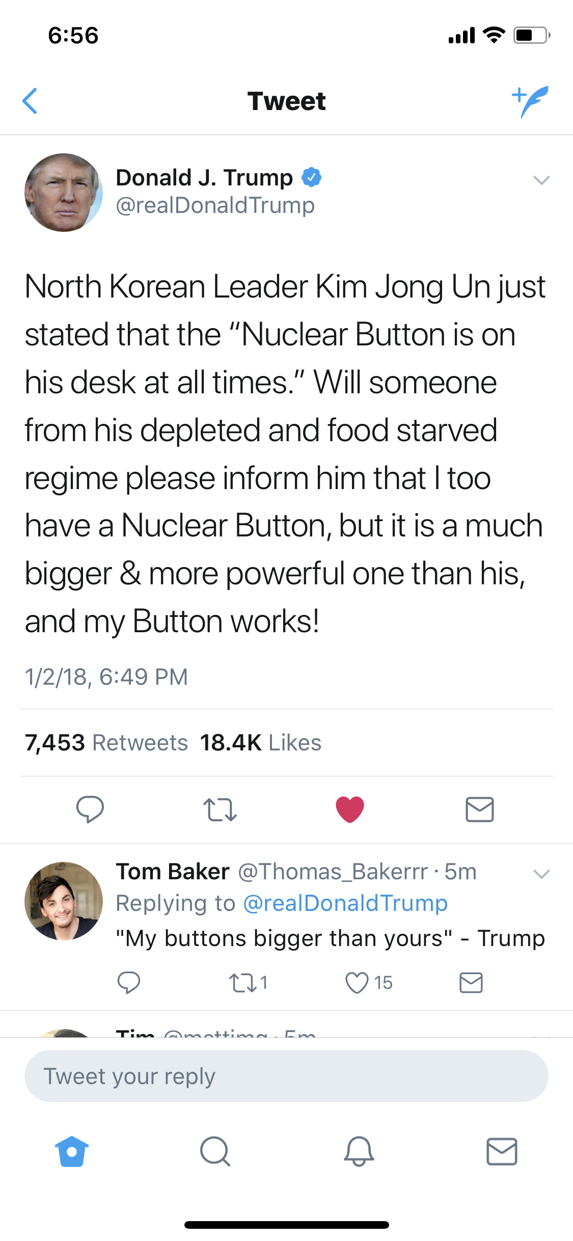Open the Notifications bell tab

tap(359, 1151)
